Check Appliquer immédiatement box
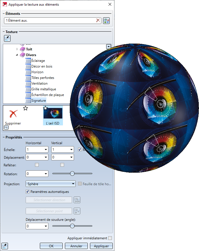Viewport: 199px width, 251px height. pos(110,238)
